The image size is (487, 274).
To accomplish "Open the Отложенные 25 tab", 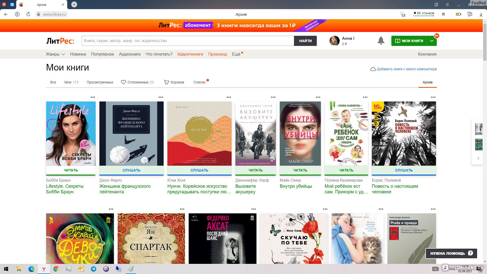I will tap(137, 82).
